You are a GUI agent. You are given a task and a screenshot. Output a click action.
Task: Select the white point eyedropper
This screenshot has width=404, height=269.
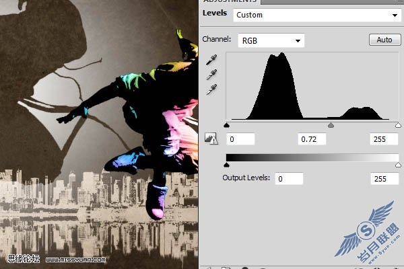tap(211, 89)
